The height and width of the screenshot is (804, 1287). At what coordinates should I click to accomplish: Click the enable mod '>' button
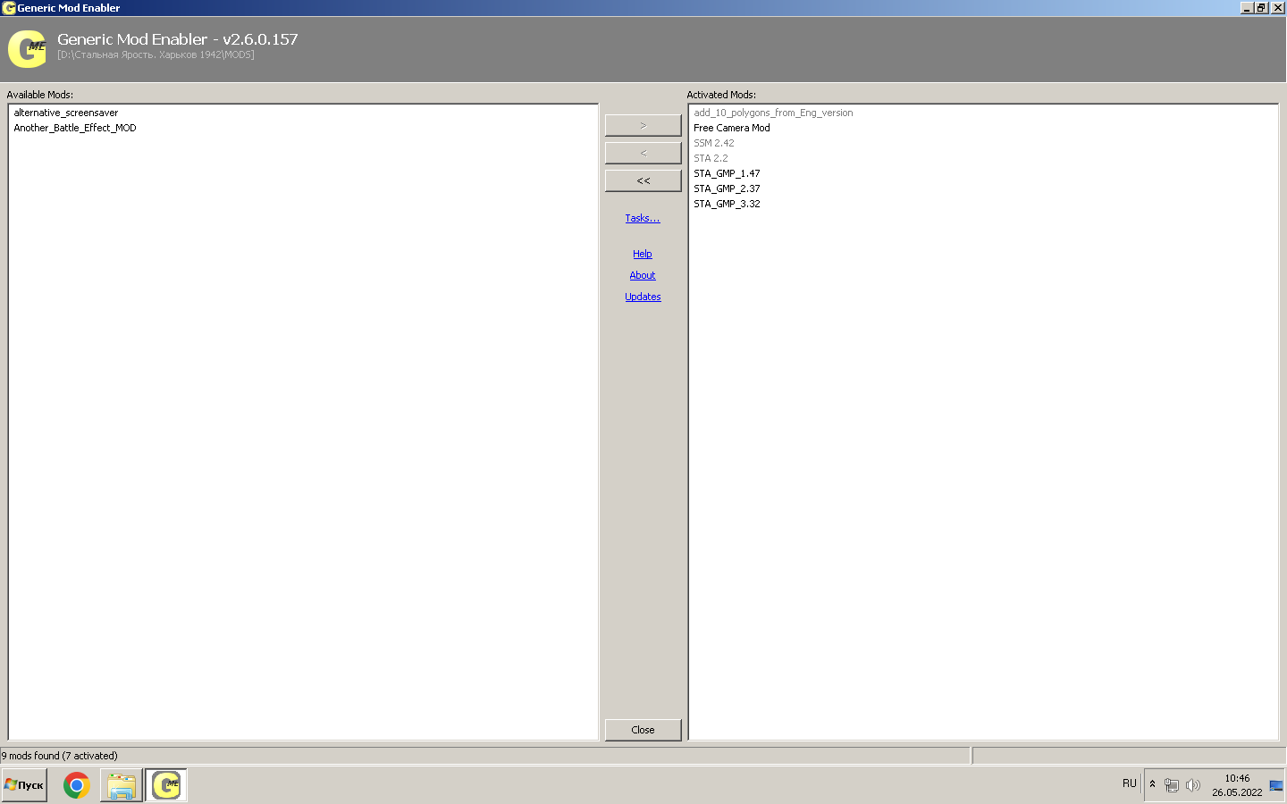643,126
